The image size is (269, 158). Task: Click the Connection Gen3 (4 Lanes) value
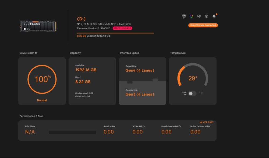click(140, 94)
